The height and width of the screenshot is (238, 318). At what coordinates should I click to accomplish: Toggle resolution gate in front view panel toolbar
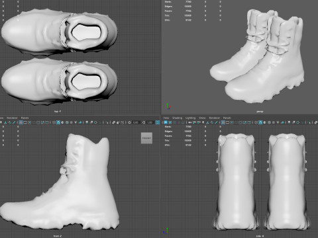[30, 122]
